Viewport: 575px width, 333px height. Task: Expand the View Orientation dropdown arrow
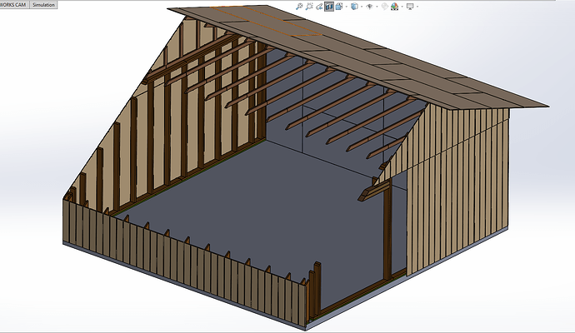pos(347,7)
